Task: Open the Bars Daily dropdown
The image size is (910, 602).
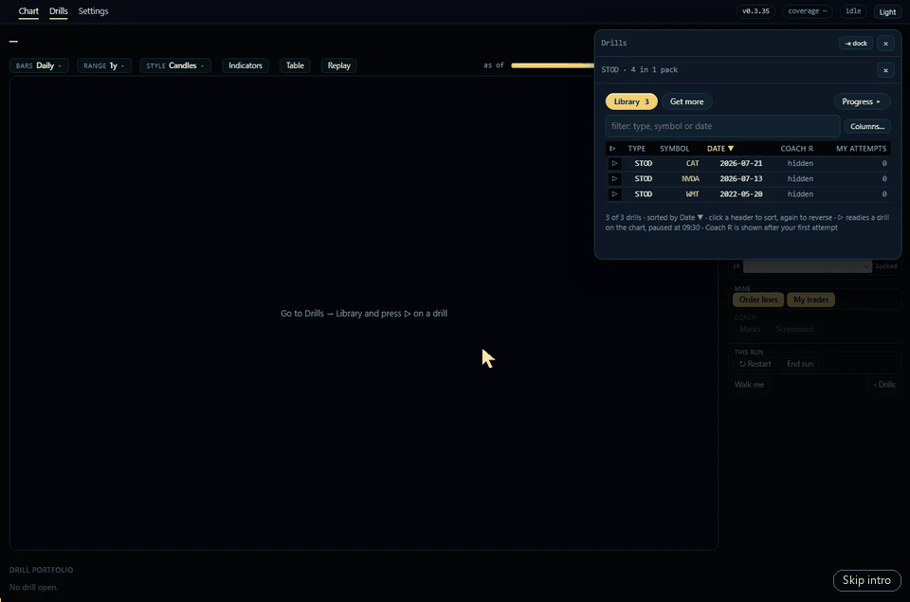Action: (x=39, y=65)
